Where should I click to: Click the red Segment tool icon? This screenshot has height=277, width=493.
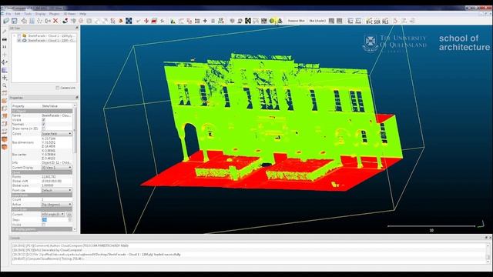[x=154, y=21]
